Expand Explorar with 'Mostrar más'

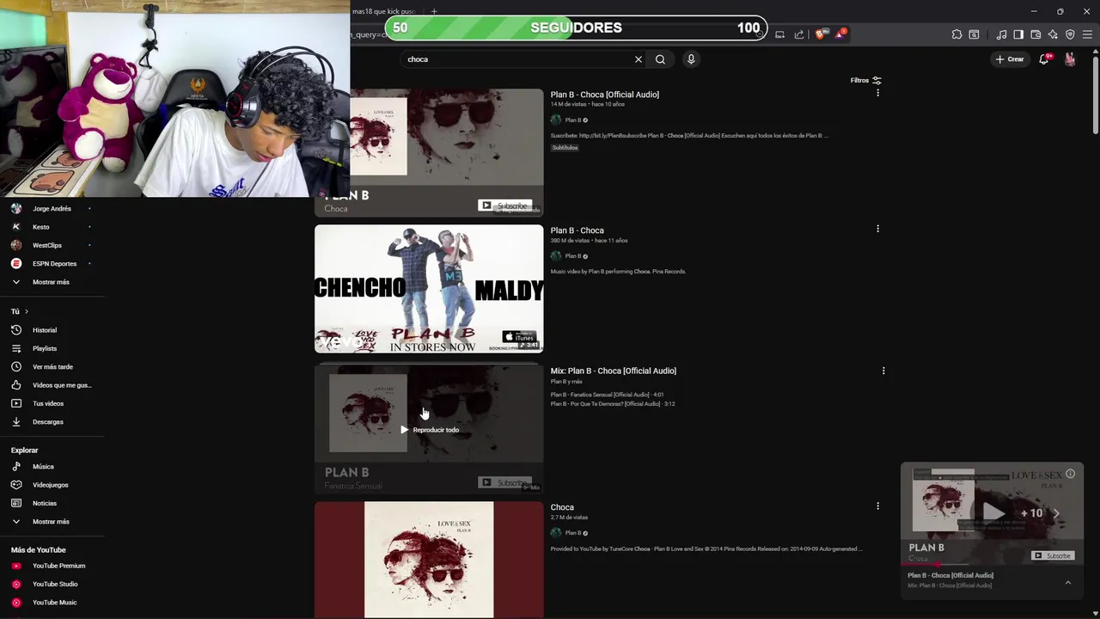coord(52,522)
